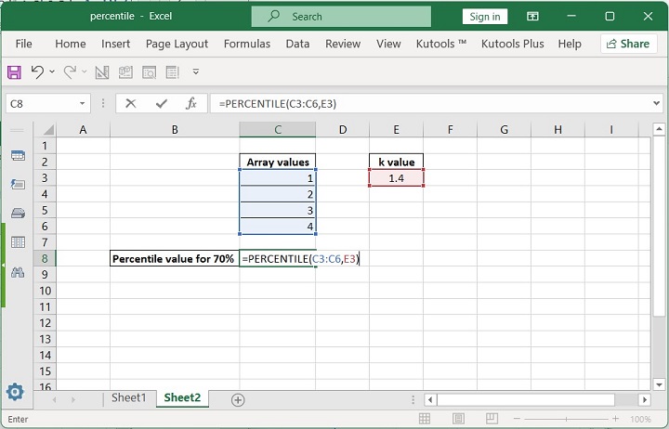Add a new sheet with plus button
This screenshot has height=429, width=669.
click(238, 400)
